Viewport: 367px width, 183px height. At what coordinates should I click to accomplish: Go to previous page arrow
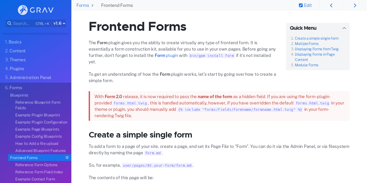[331, 5]
